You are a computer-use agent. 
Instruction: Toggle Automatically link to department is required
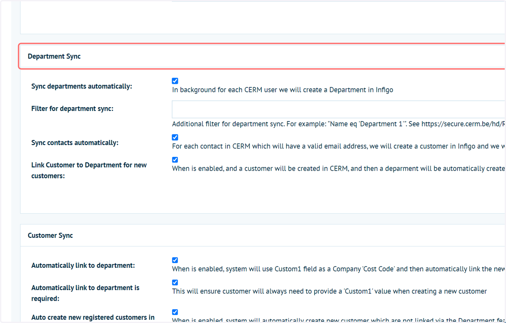pyautogui.click(x=175, y=283)
